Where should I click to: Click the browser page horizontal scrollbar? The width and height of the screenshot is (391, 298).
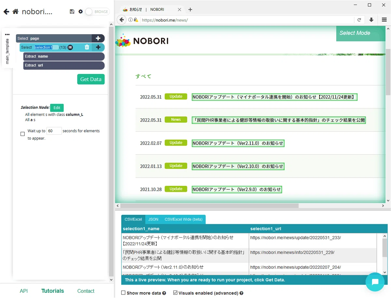(210, 206)
